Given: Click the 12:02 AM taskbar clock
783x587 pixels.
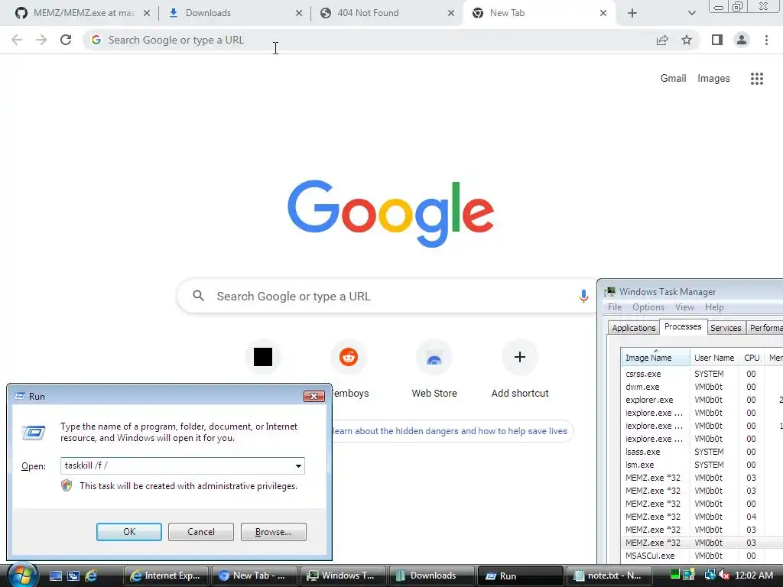Looking at the screenshot, I should click(754, 575).
